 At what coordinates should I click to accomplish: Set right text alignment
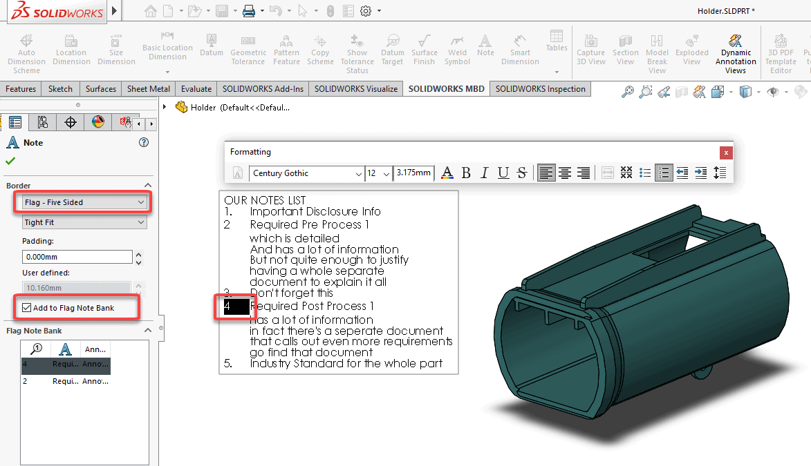point(584,173)
